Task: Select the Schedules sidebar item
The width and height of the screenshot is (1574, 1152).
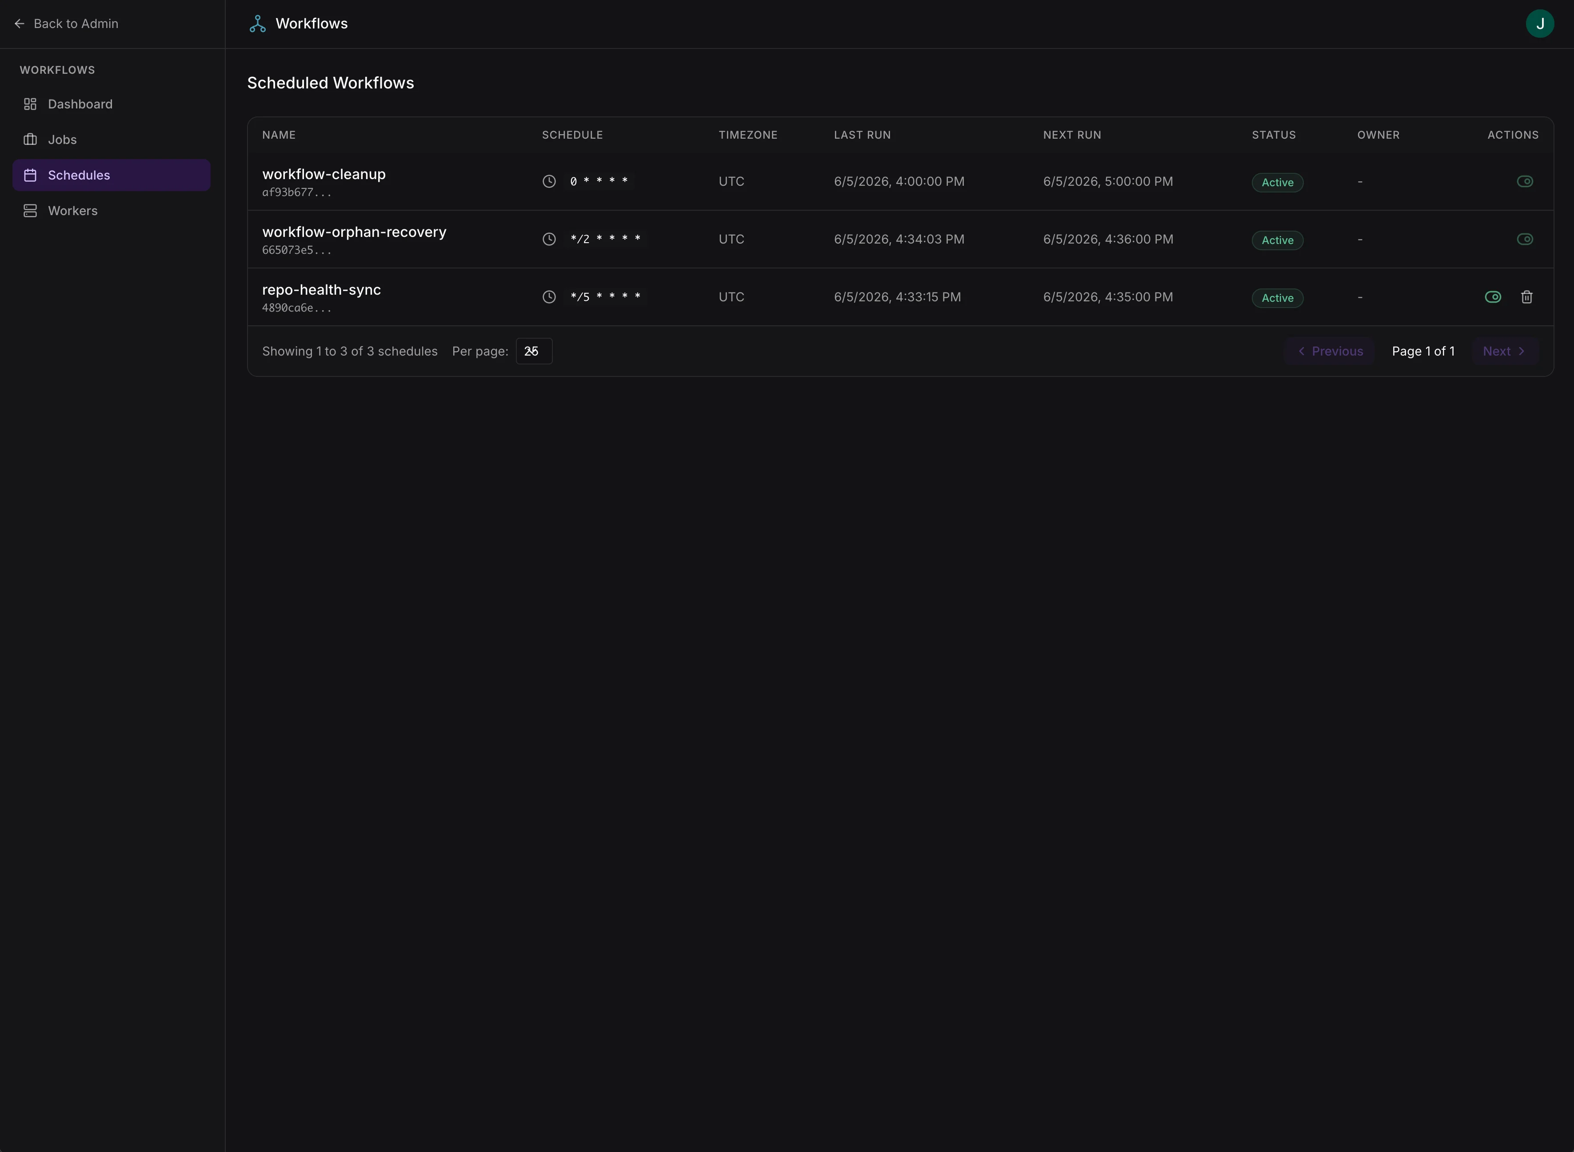Action: 112,175
